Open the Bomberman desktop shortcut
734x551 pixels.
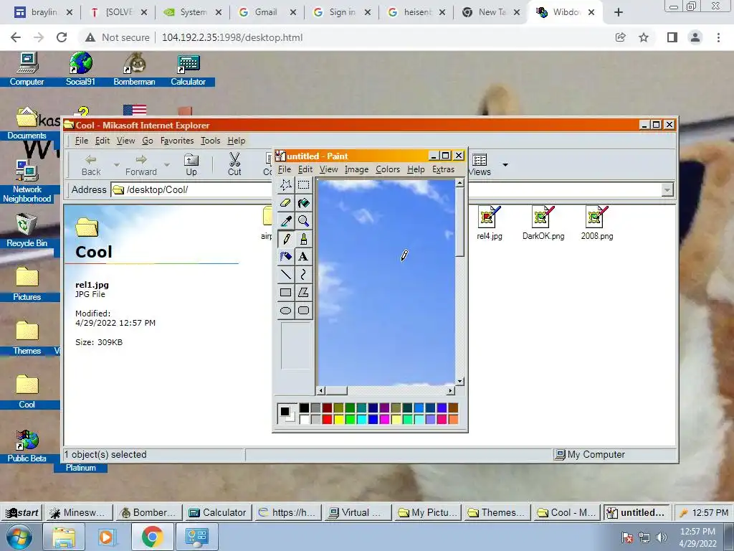coord(134,70)
